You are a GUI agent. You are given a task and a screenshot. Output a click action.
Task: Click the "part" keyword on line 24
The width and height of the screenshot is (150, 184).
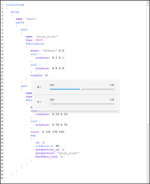[x=24, y=86]
